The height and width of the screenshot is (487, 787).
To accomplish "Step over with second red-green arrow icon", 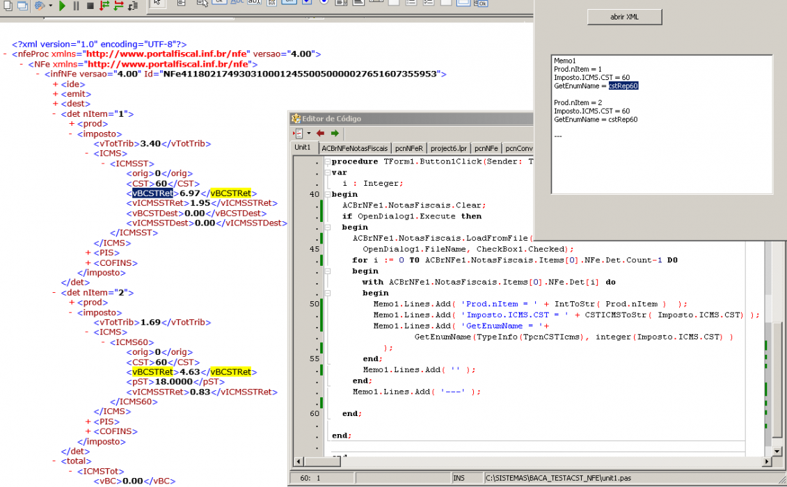I will 118,6.
